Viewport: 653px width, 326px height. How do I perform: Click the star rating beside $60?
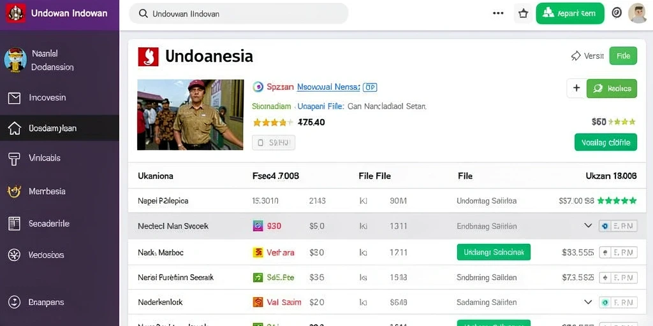coord(622,122)
